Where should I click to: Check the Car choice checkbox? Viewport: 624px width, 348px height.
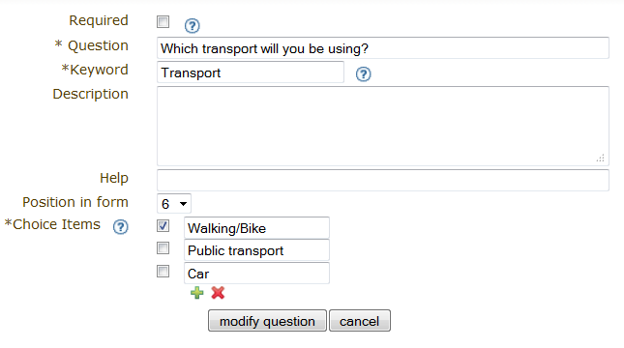coord(163,272)
